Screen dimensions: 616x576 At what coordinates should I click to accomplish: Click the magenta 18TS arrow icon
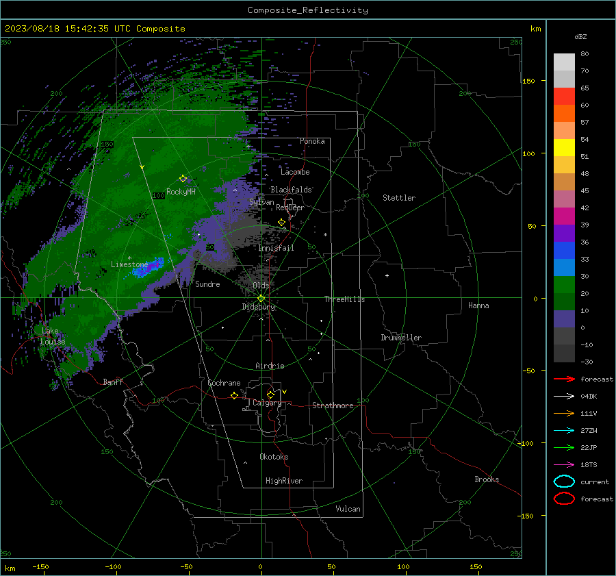coord(564,465)
